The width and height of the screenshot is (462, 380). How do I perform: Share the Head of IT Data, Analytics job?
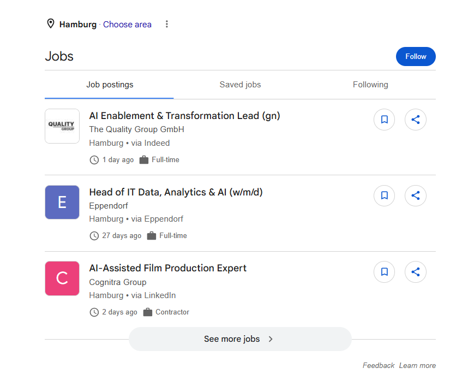416,195
